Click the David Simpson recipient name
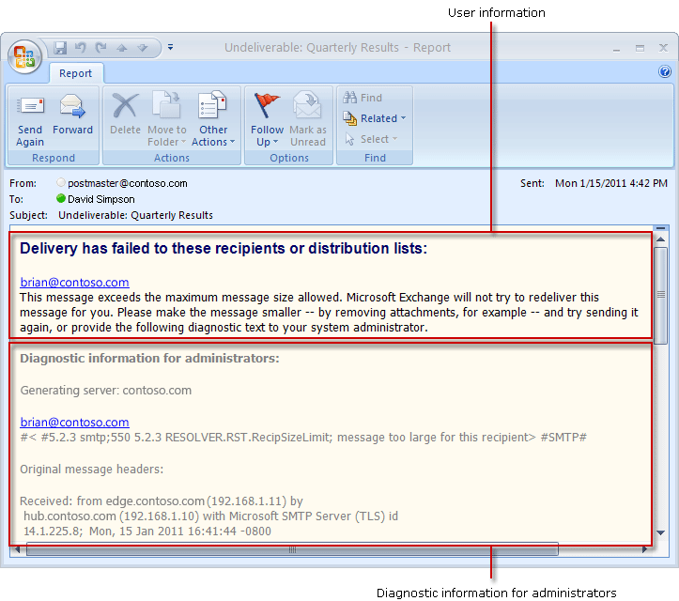This screenshot has height=601, width=679. (100, 199)
